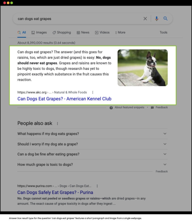This screenshot has width=192, height=224.
Task: Start voice search with microphone icon
Action: tap(156, 19)
